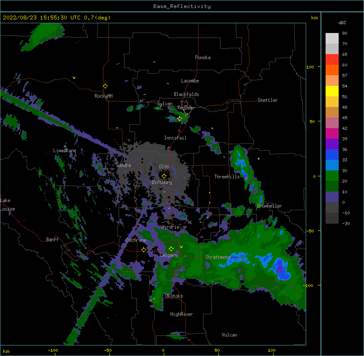Click the Didsbury label
The image size is (364, 356).
[162, 182]
